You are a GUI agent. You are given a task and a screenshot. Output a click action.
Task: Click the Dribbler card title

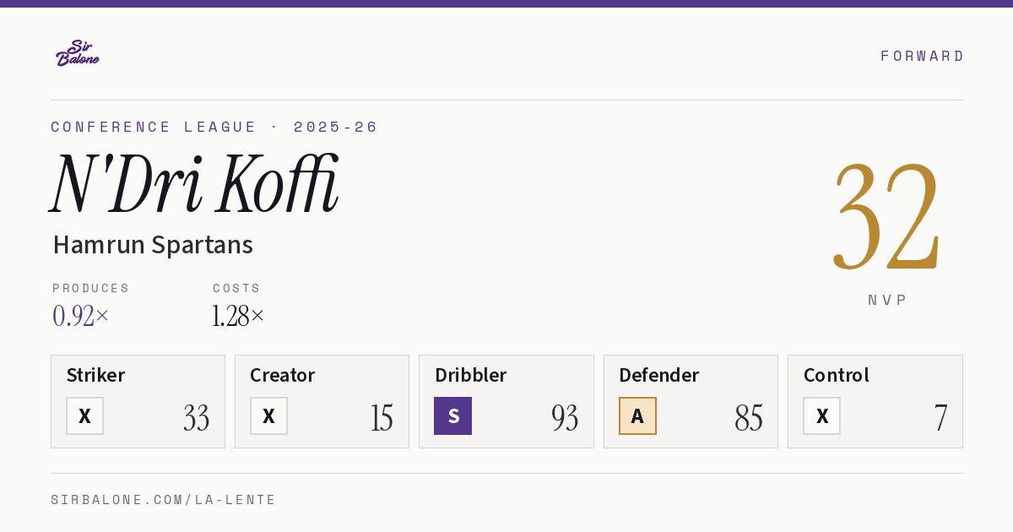pos(471,375)
